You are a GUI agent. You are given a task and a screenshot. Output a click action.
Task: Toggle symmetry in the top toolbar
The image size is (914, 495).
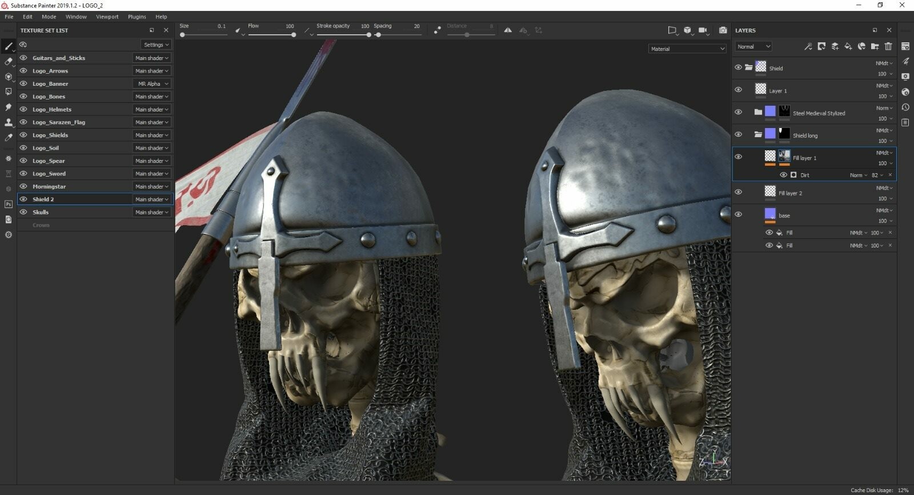point(508,30)
